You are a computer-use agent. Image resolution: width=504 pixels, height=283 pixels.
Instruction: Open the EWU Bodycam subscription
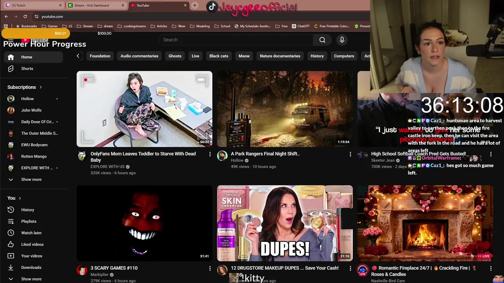click(x=33, y=145)
